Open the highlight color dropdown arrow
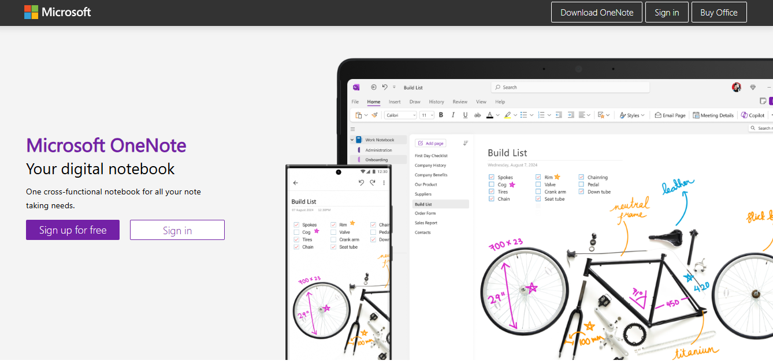This screenshot has height=364, width=773. pyautogui.click(x=515, y=115)
